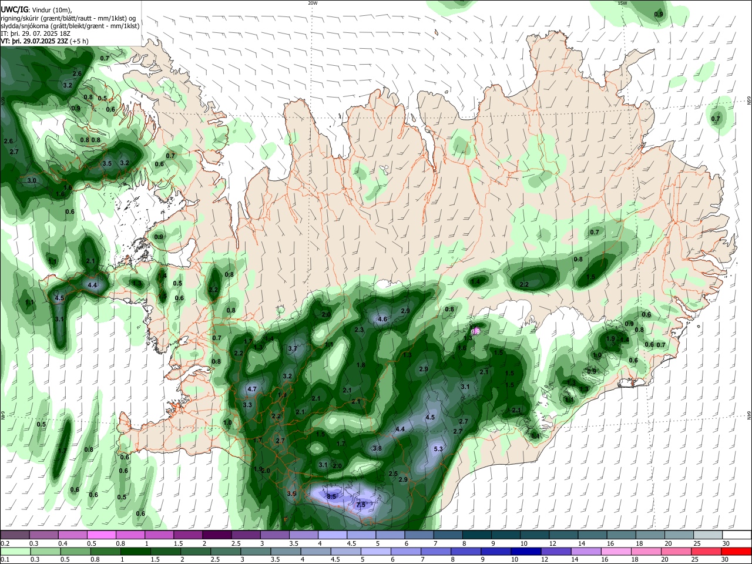Image resolution: width=752 pixels, height=564 pixels.
Task: Select the darkest purple 2–2.5 swatch in upper legend row
Action: (x=217, y=535)
